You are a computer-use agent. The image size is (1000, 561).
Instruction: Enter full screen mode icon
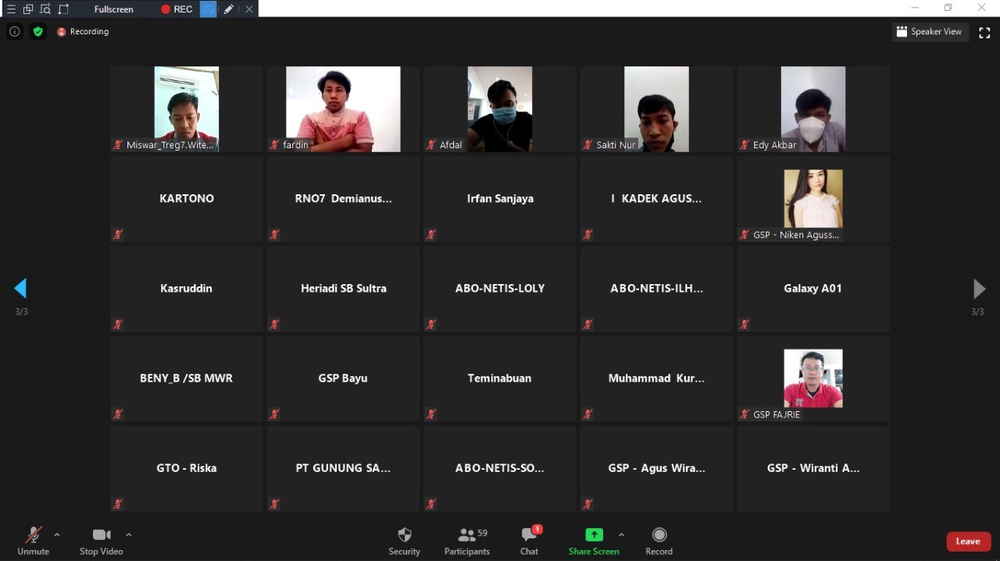click(x=984, y=33)
